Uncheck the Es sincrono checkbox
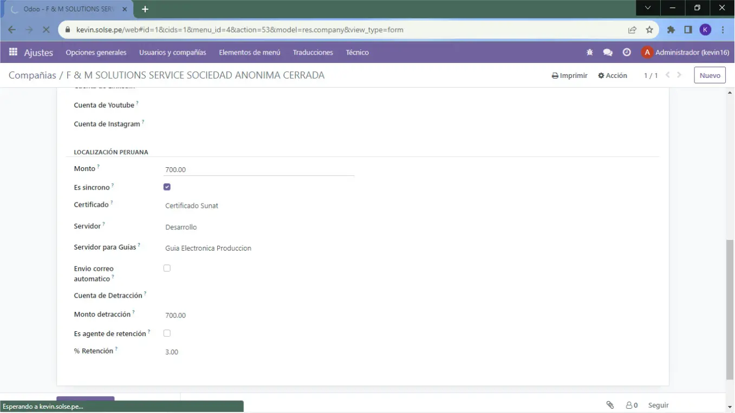 click(167, 187)
